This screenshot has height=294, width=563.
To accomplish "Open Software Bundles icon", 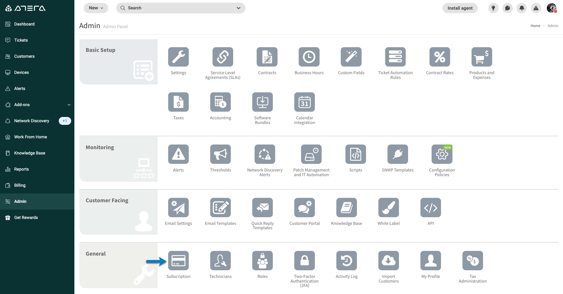I will pyautogui.click(x=263, y=102).
